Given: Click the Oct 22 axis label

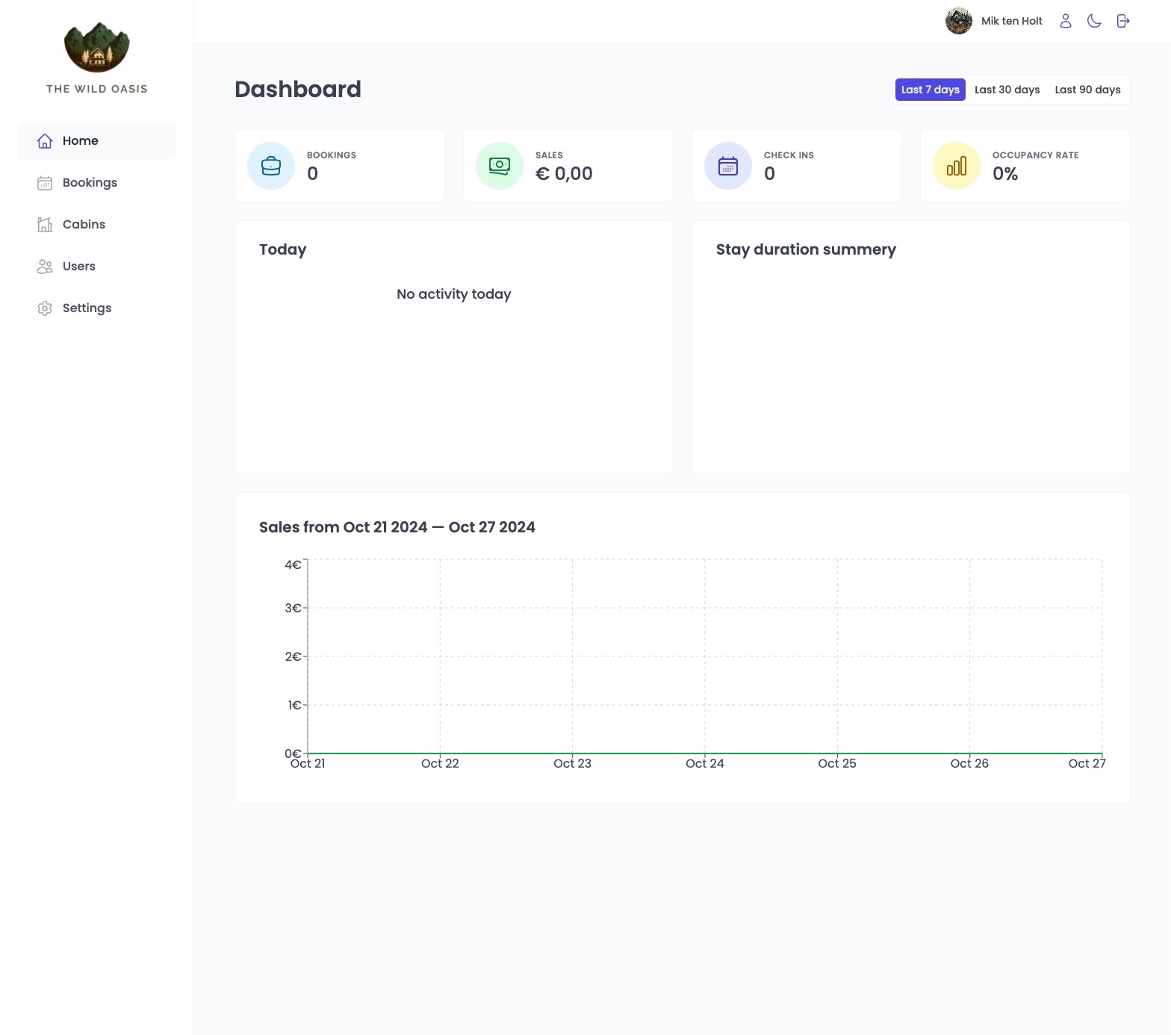Looking at the screenshot, I should click(x=440, y=763).
